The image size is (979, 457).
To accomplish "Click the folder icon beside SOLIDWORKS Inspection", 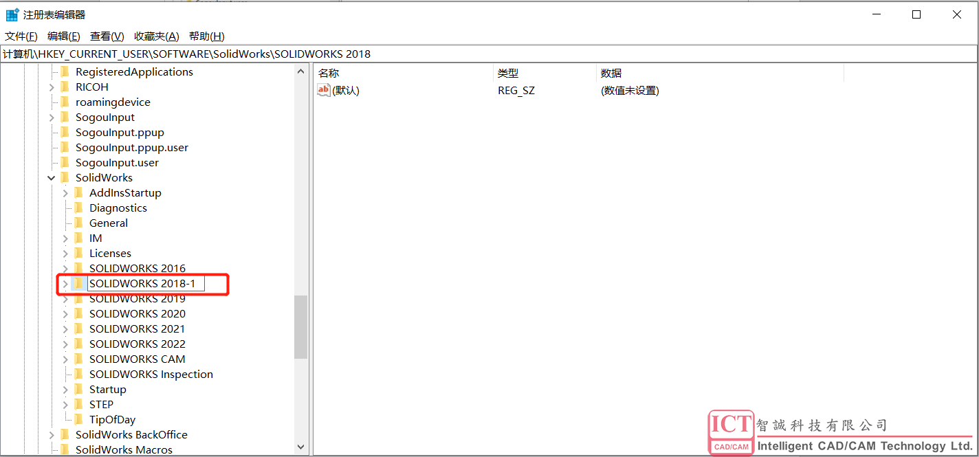I will (78, 374).
